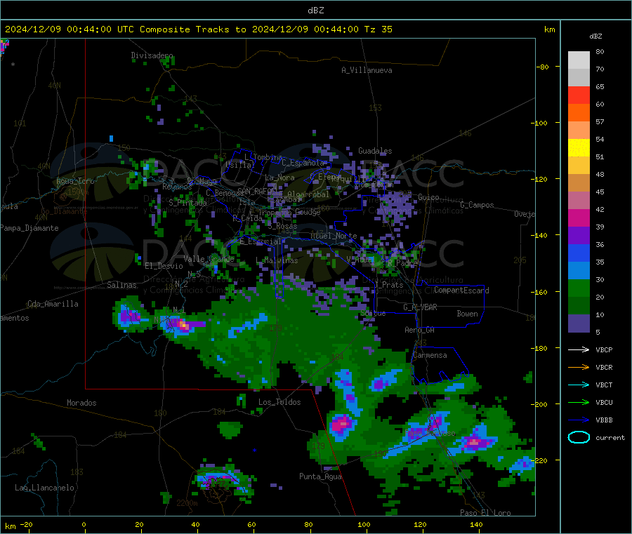The width and height of the screenshot is (632, 534).
Task: Click the Carmensa place label
Action: (x=430, y=355)
